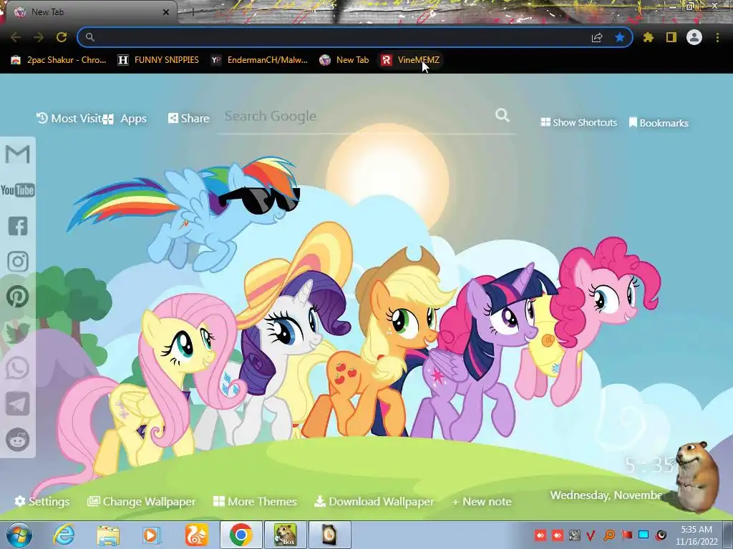Click the blue monitor tray icon

coord(644,535)
